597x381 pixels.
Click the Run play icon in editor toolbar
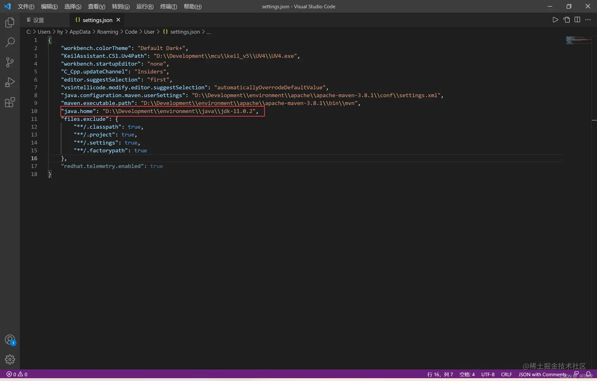click(x=555, y=20)
